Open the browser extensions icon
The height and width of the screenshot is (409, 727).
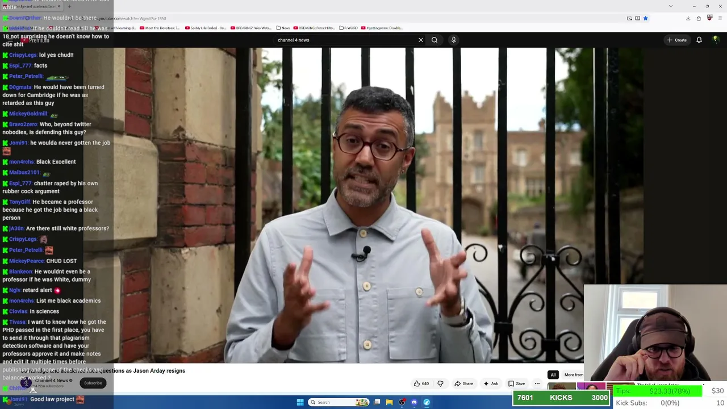(699, 18)
